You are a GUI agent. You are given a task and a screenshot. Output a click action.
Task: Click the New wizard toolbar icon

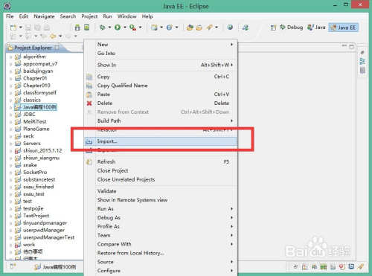[x=13, y=28]
